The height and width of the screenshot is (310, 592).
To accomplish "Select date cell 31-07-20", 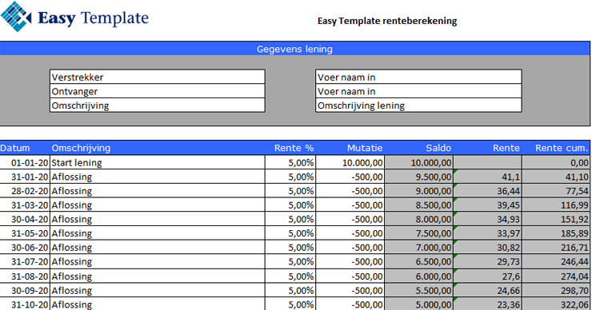I will tap(25, 262).
